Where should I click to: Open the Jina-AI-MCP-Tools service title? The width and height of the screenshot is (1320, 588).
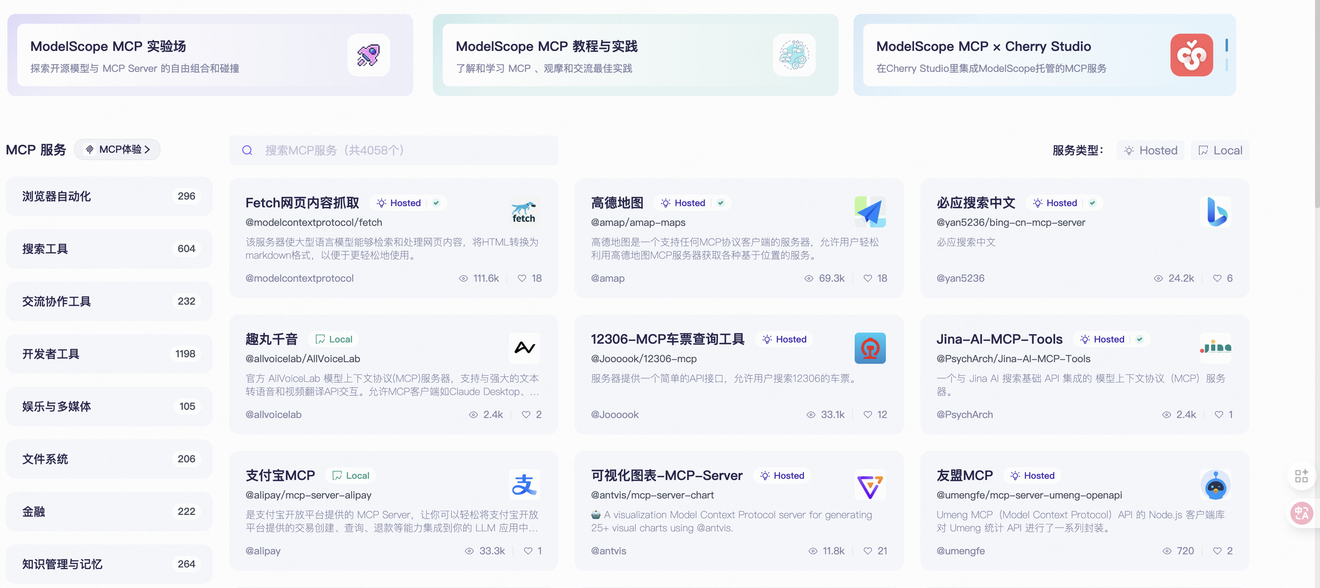click(x=999, y=339)
